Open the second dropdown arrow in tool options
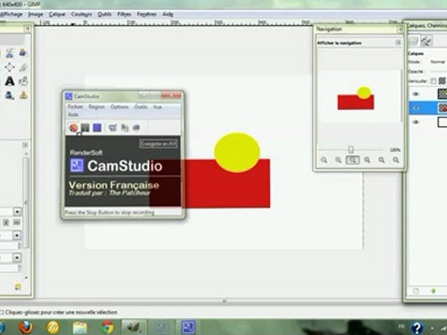The width and height of the screenshot is (447, 335). tap(17, 235)
